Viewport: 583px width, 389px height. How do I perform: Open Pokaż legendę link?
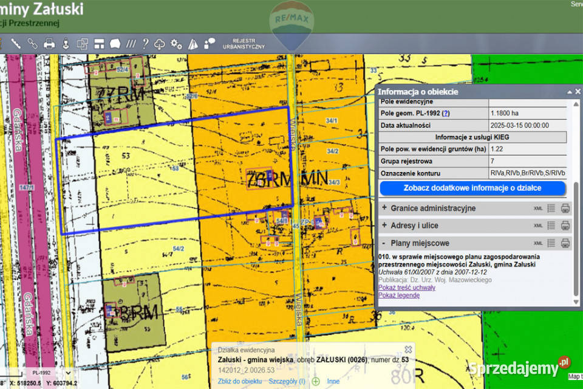[x=399, y=295]
